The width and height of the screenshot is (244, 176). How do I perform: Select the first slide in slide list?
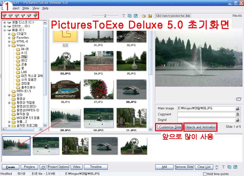pyautogui.click(x=16, y=146)
